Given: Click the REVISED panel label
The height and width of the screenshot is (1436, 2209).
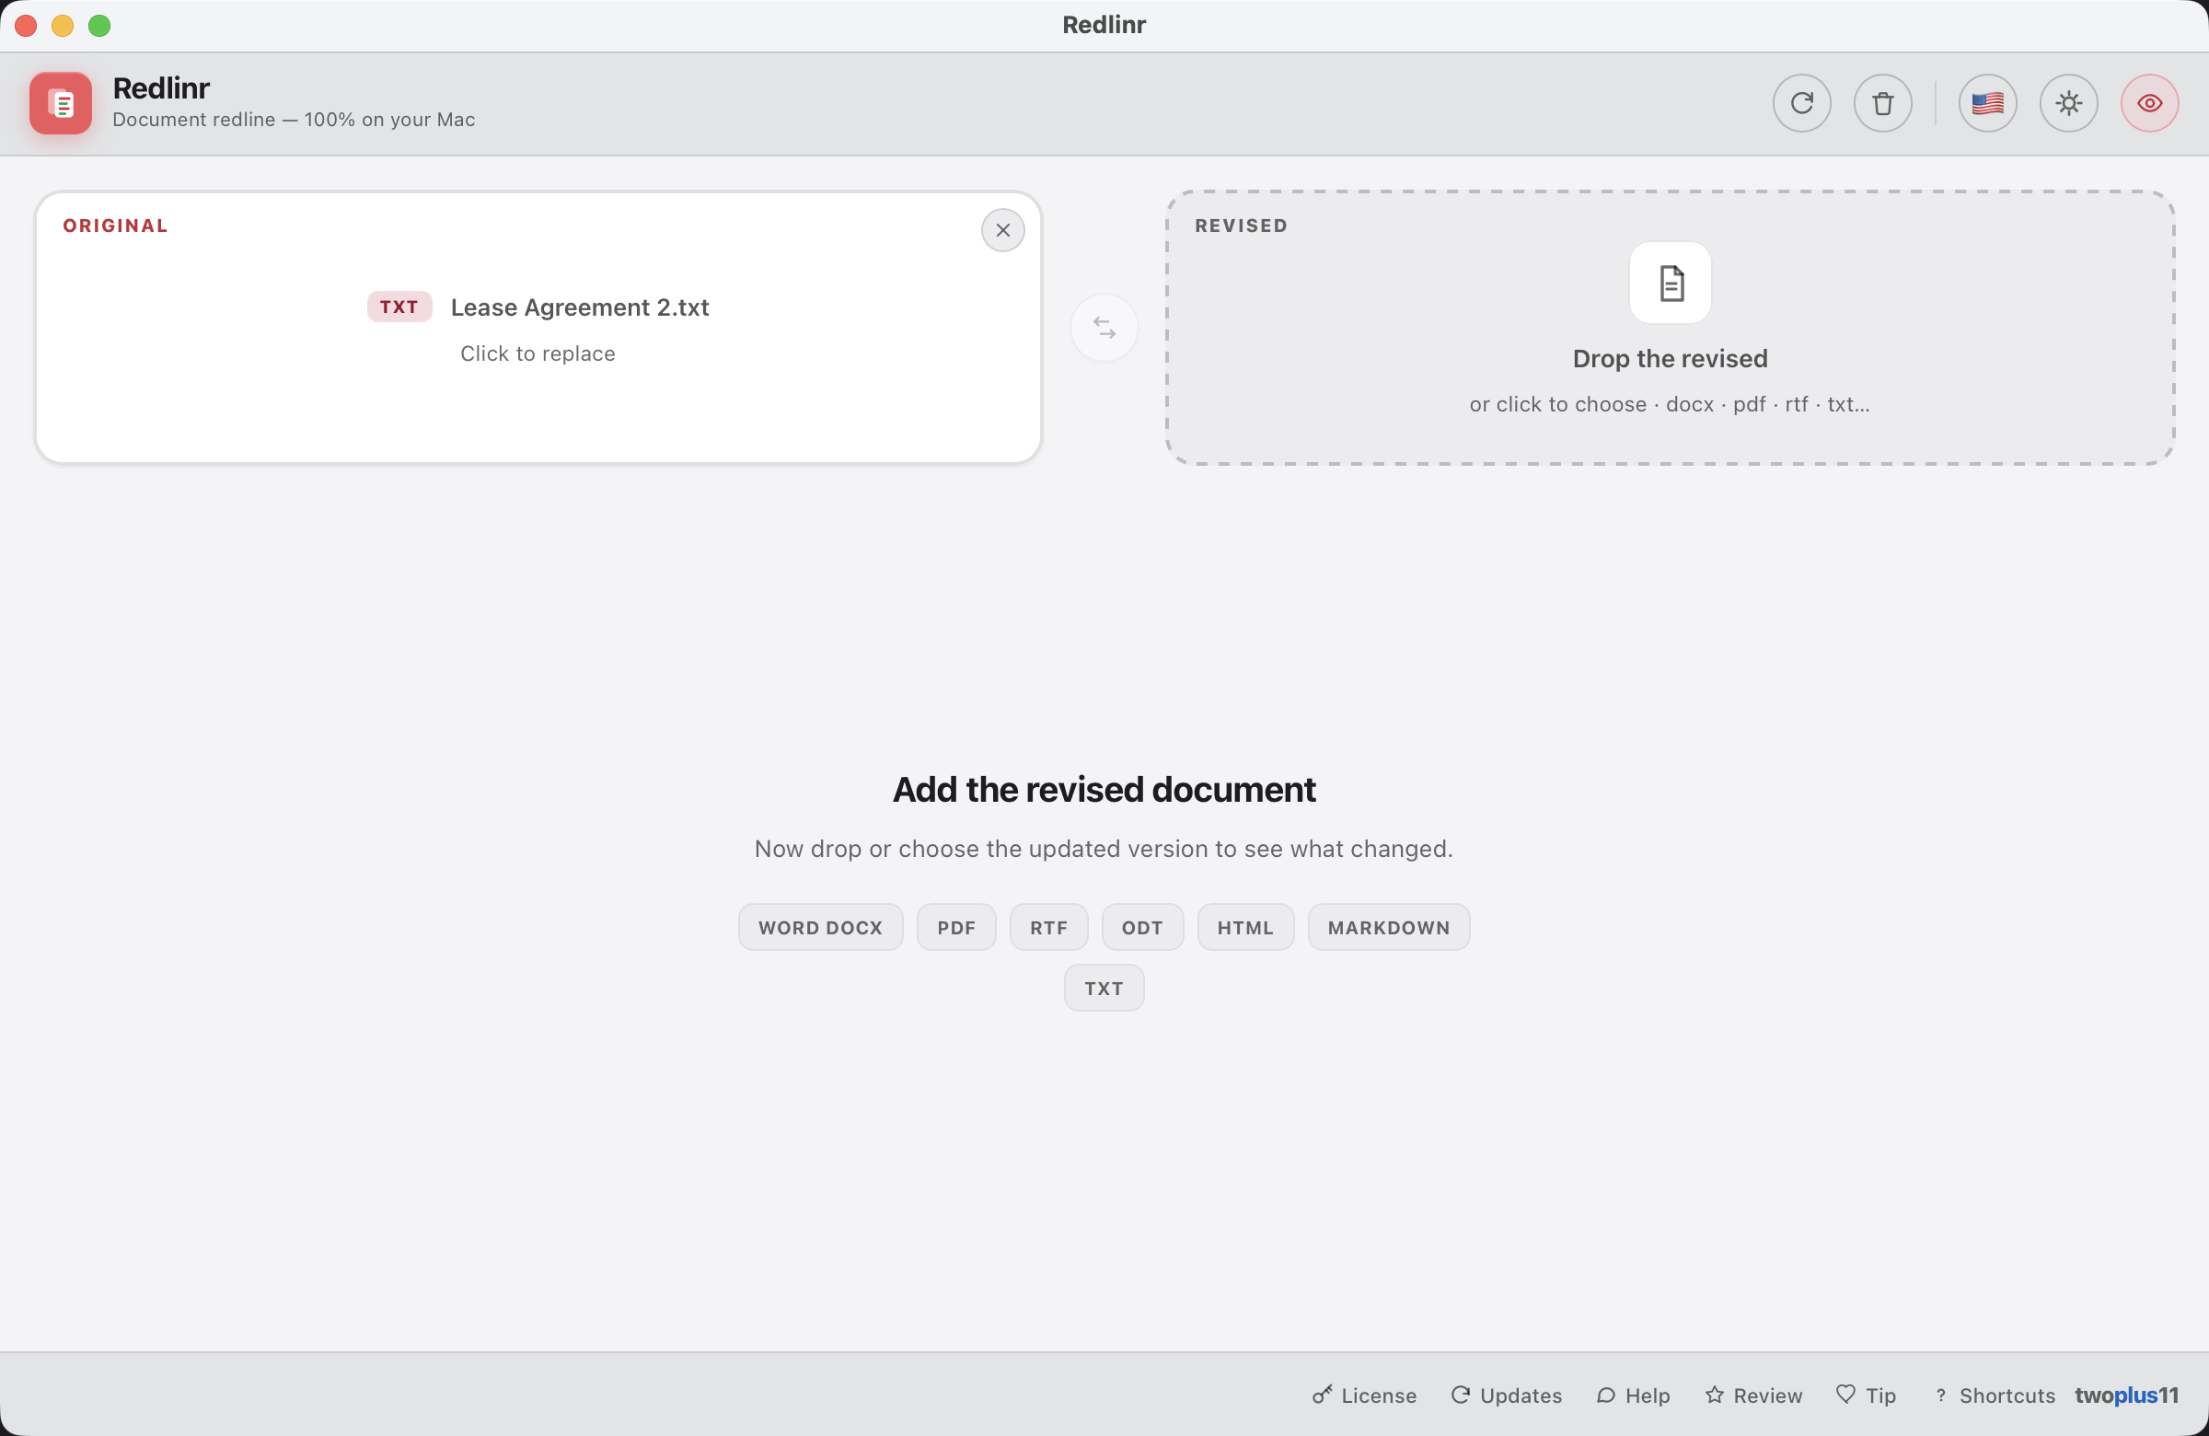Looking at the screenshot, I should pos(1241,226).
